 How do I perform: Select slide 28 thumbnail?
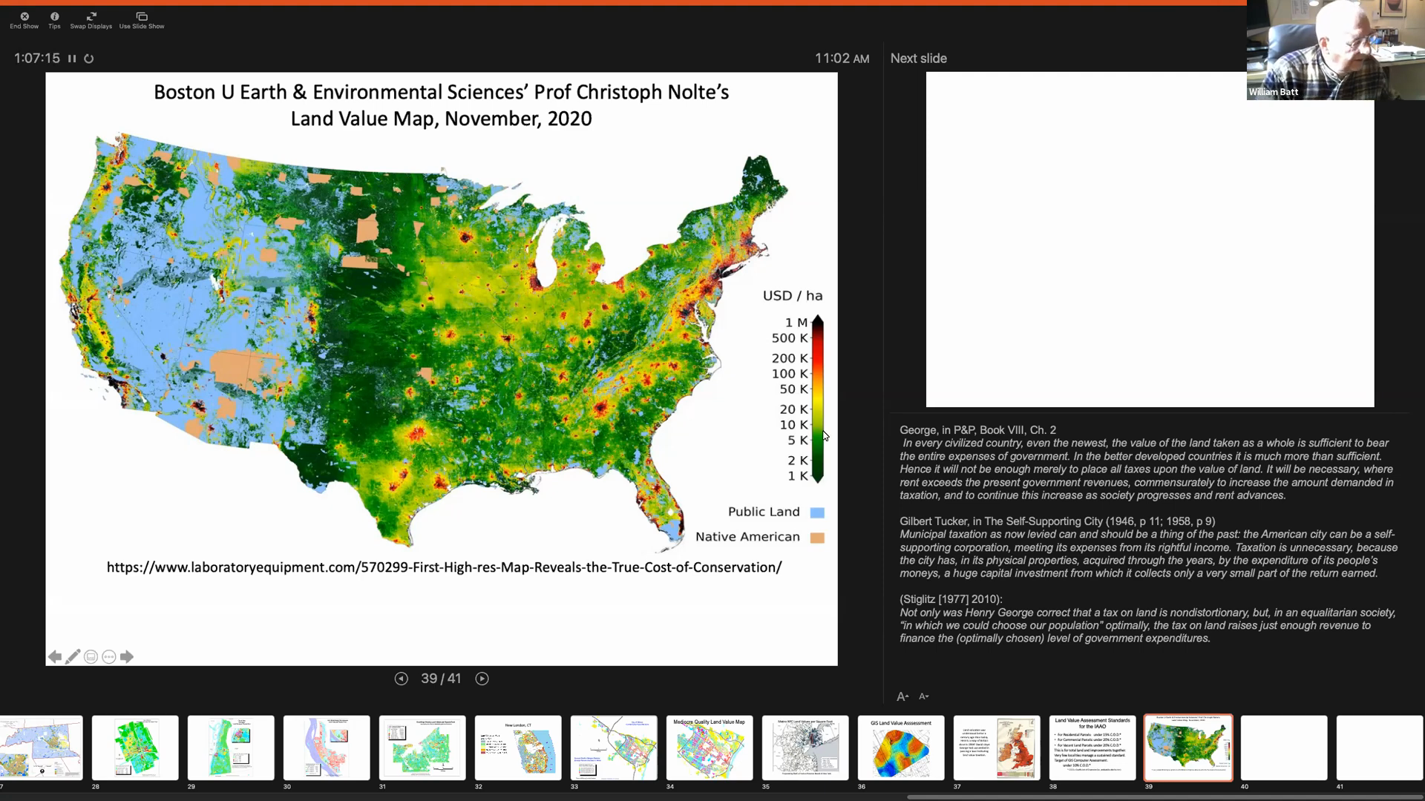(x=135, y=748)
